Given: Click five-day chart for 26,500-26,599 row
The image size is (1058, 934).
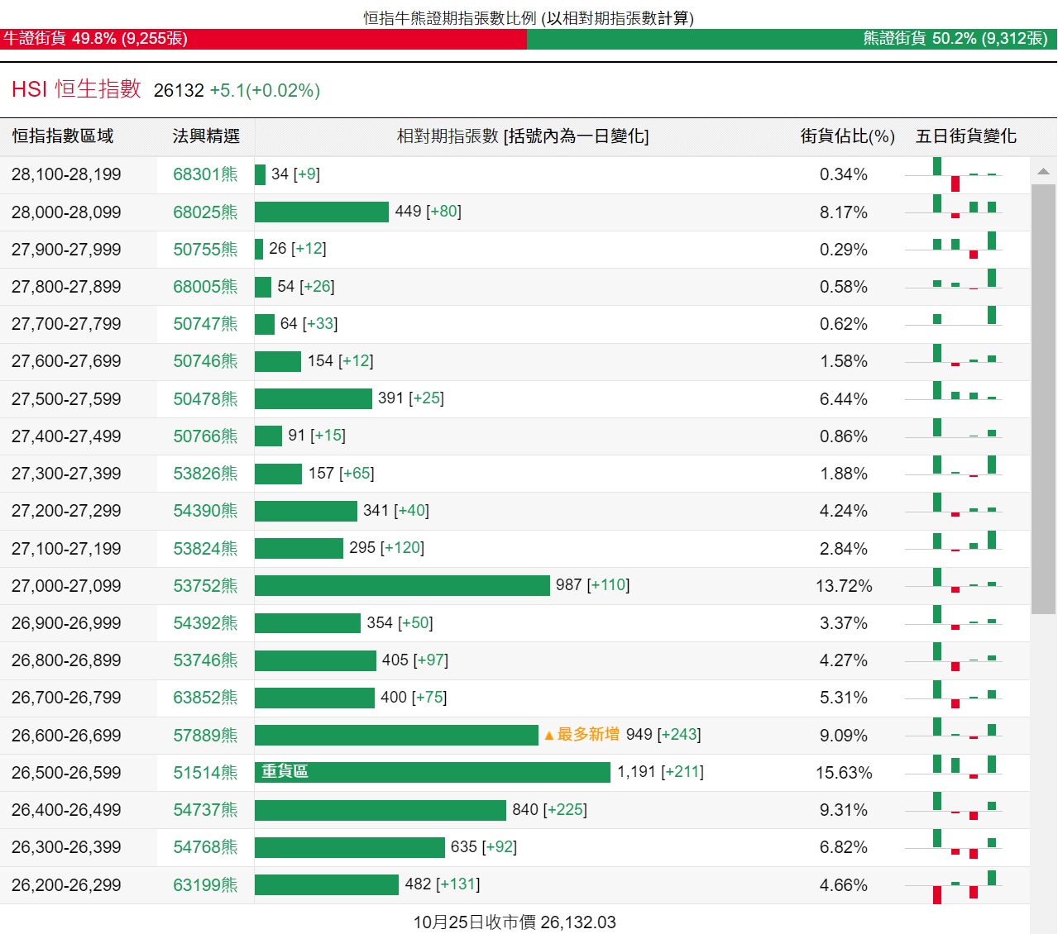Looking at the screenshot, I should 955,773.
